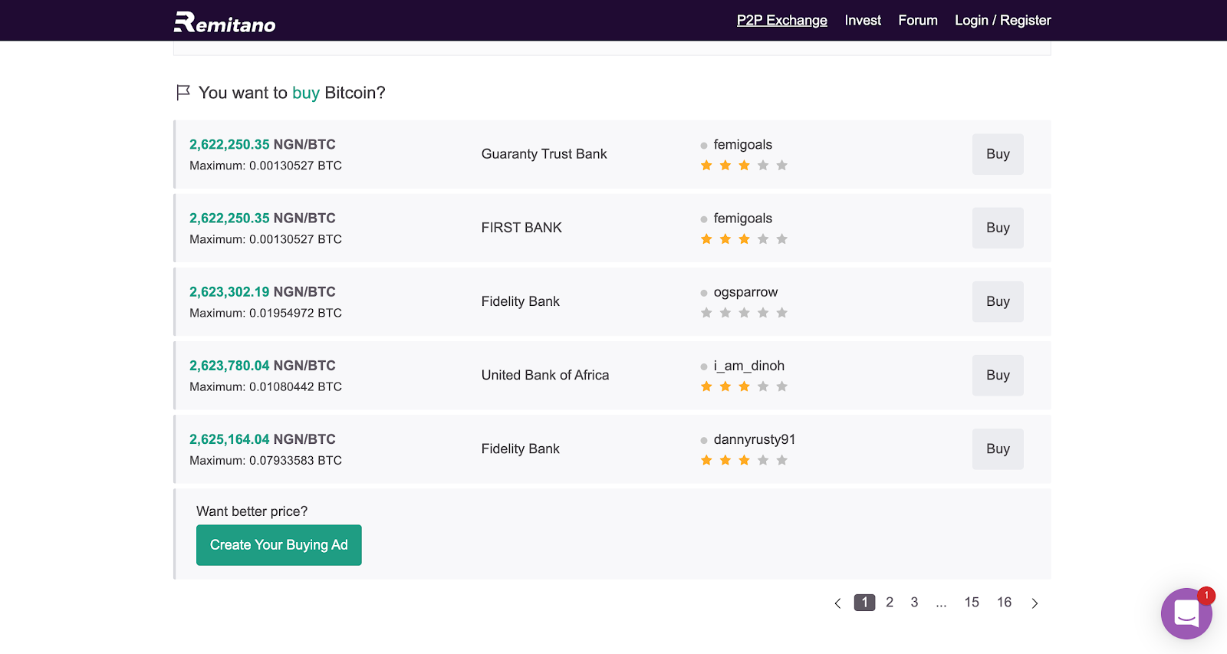The height and width of the screenshot is (654, 1227).
Task: Click Guaranty Trust Bank payment label
Action: [544, 154]
